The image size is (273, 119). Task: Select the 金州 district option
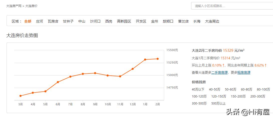[x=154, y=21]
